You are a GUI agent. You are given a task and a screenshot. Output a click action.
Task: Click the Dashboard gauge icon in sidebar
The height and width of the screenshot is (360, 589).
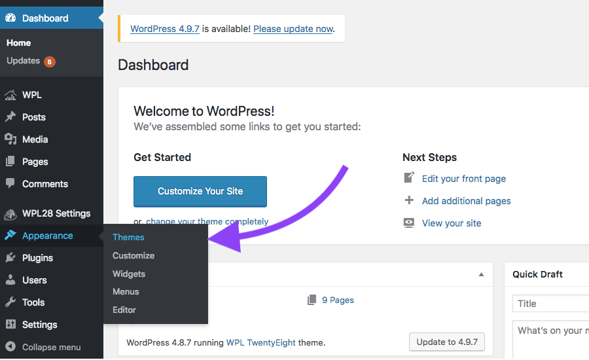[10, 18]
